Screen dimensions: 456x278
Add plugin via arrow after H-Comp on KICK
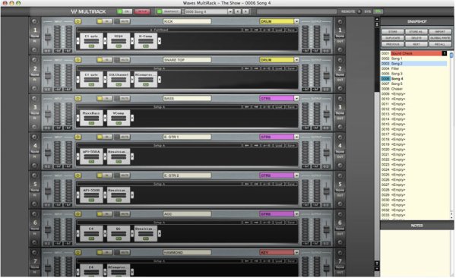pos(160,41)
